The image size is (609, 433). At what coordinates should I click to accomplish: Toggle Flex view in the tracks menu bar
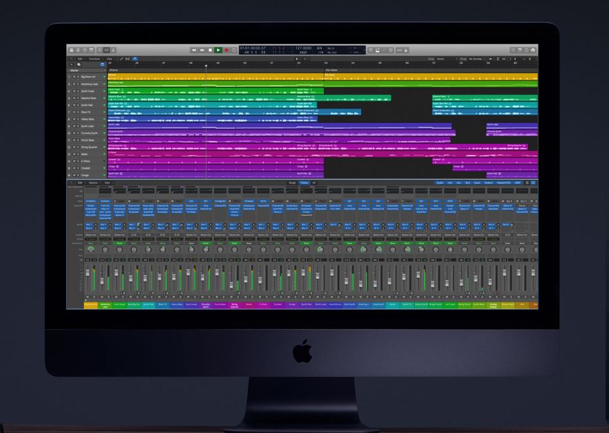point(128,59)
